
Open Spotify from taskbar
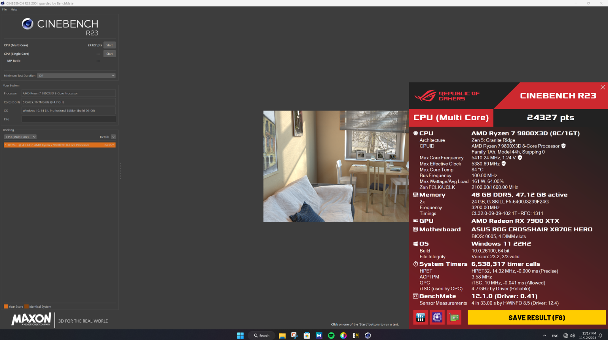[331, 335]
